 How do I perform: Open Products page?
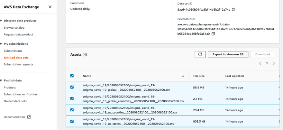[10, 88]
